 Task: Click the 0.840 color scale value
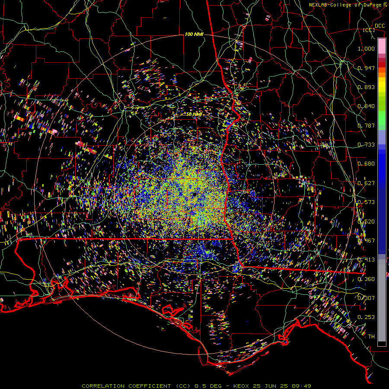(x=366, y=106)
